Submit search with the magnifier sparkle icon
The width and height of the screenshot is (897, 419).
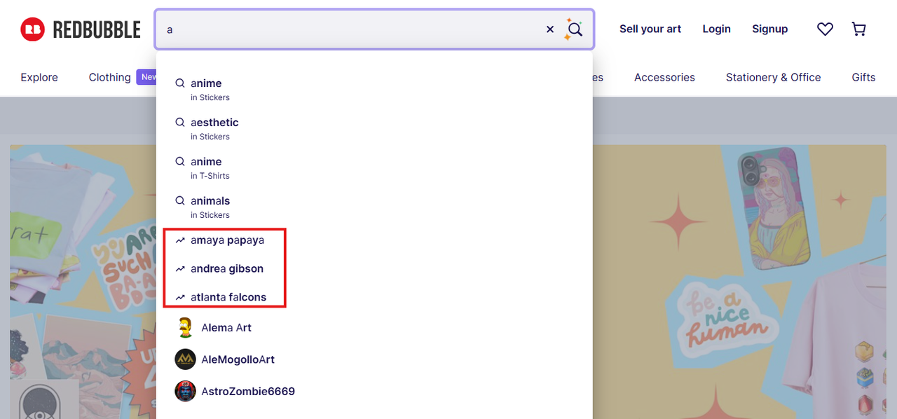[x=574, y=29]
